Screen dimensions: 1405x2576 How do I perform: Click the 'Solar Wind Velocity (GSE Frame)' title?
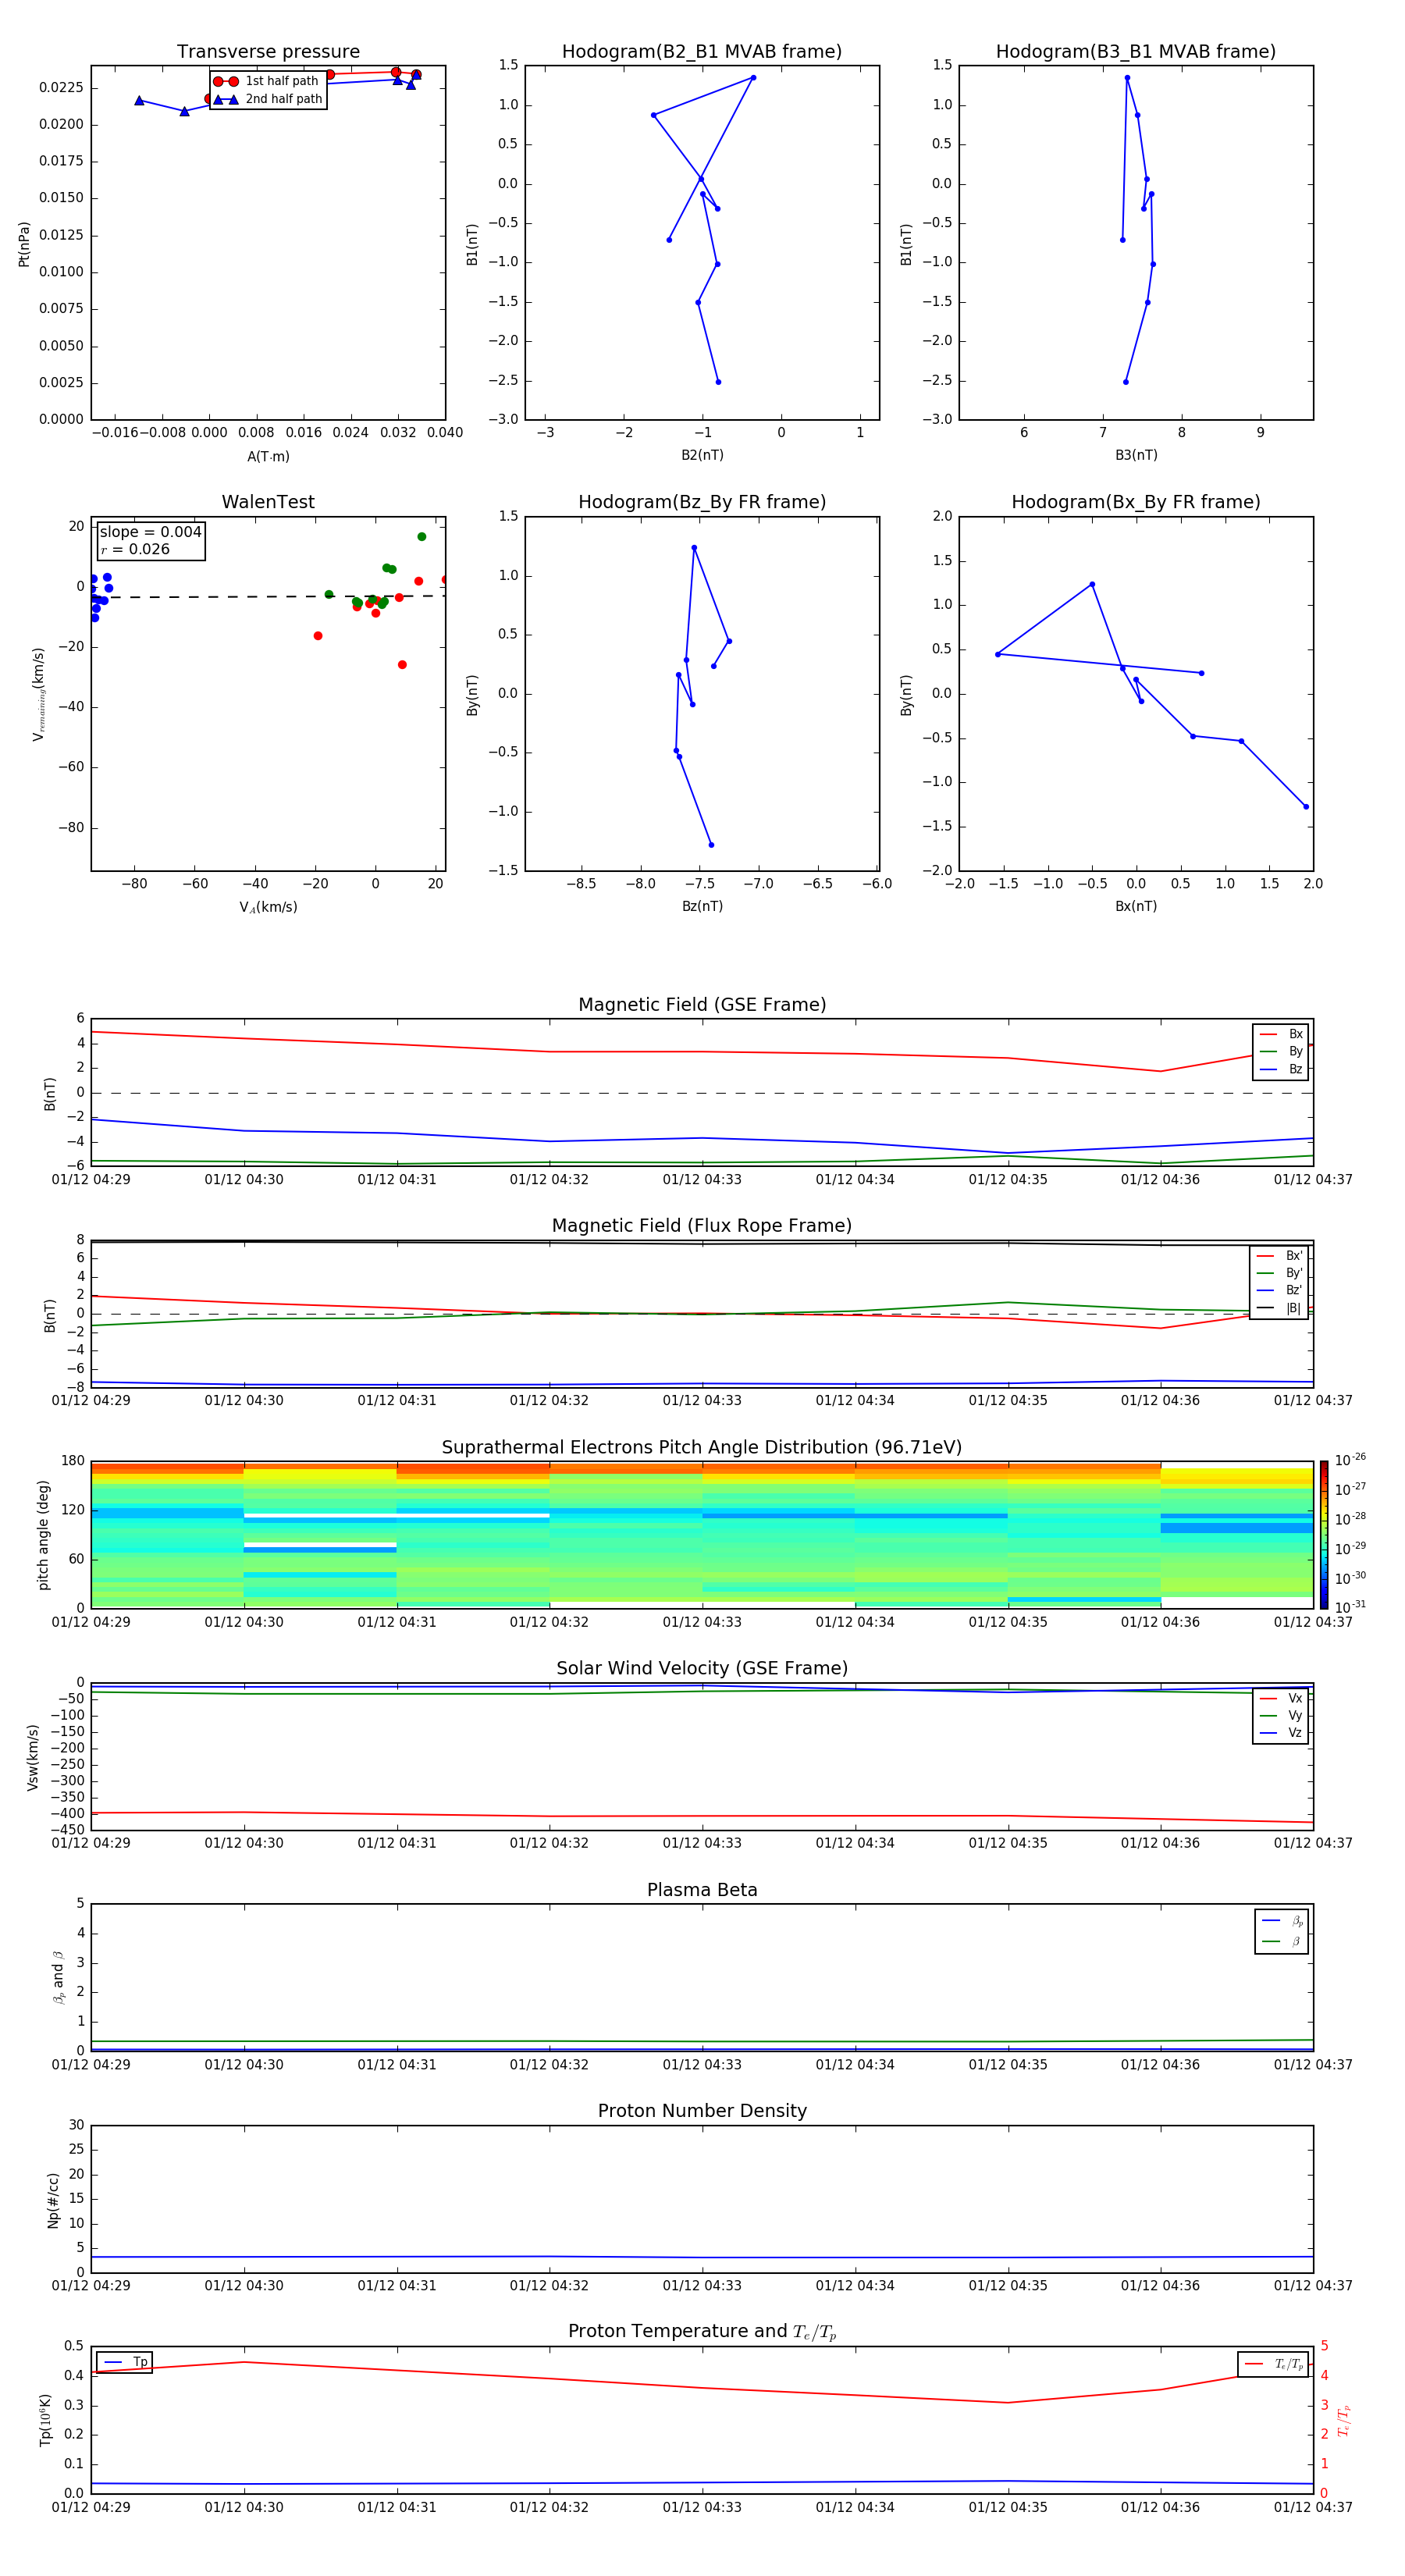[x=702, y=1669]
